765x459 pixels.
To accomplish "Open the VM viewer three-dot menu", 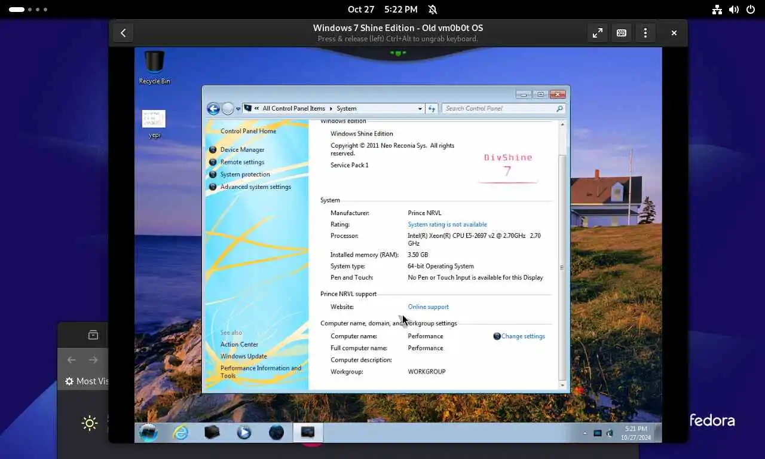I will (645, 33).
